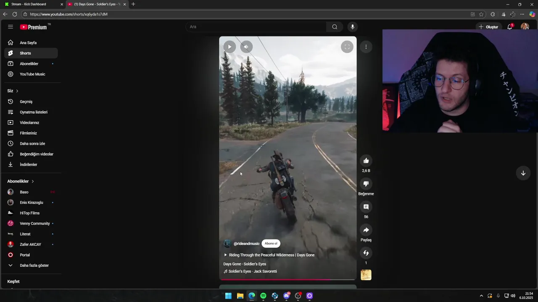Expand the Abonelikler section heading
Image resolution: width=538 pixels, height=302 pixels.
21,181
